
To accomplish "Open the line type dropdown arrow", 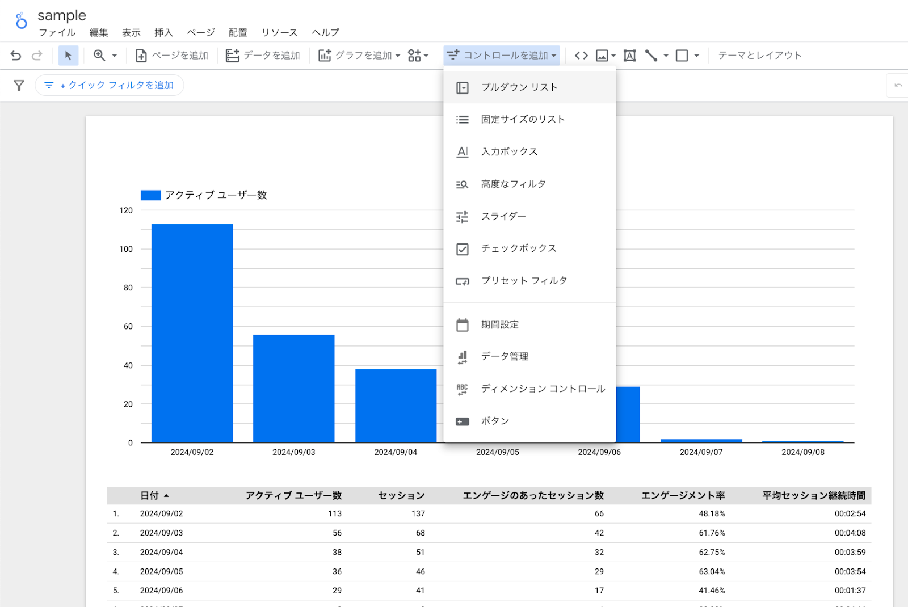I will point(666,56).
